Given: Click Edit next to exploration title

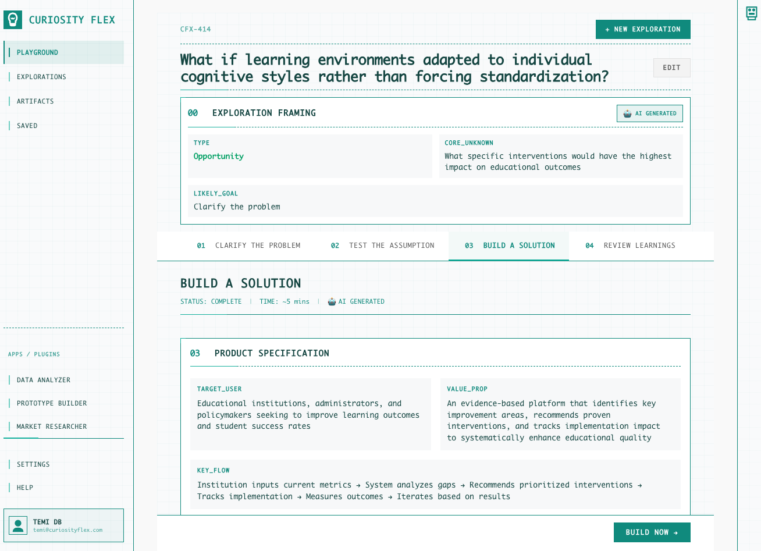Looking at the screenshot, I should [x=671, y=68].
